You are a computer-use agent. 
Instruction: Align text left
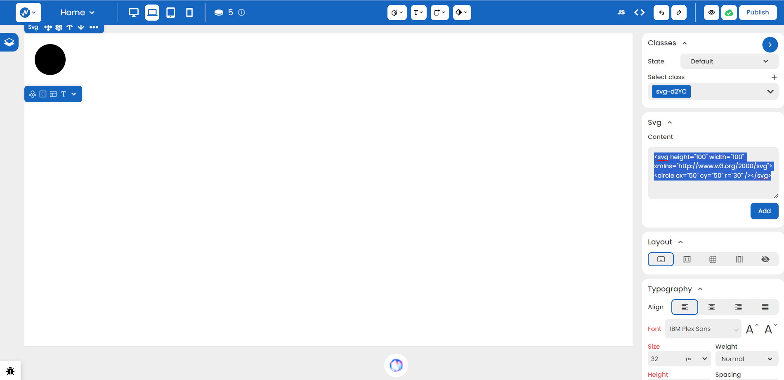pos(685,307)
